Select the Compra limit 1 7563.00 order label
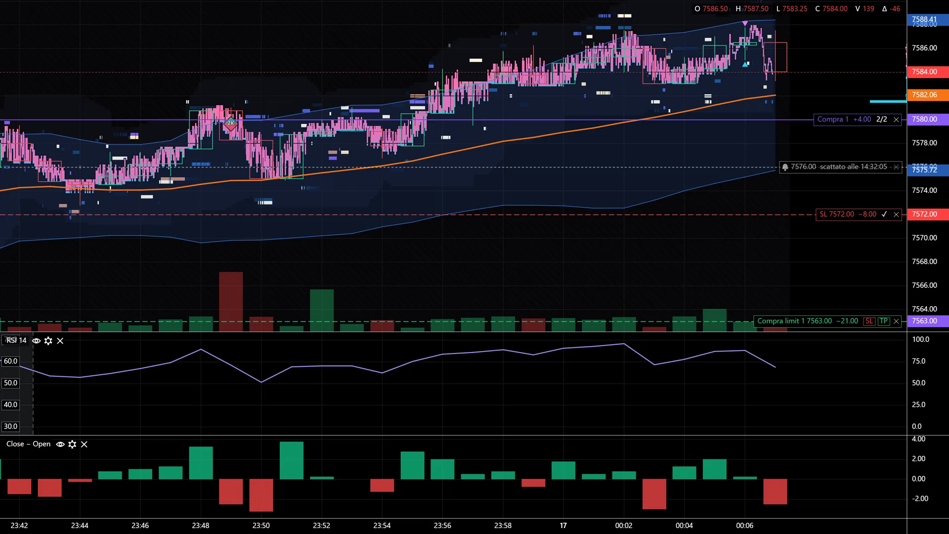The width and height of the screenshot is (949, 534). [808, 321]
